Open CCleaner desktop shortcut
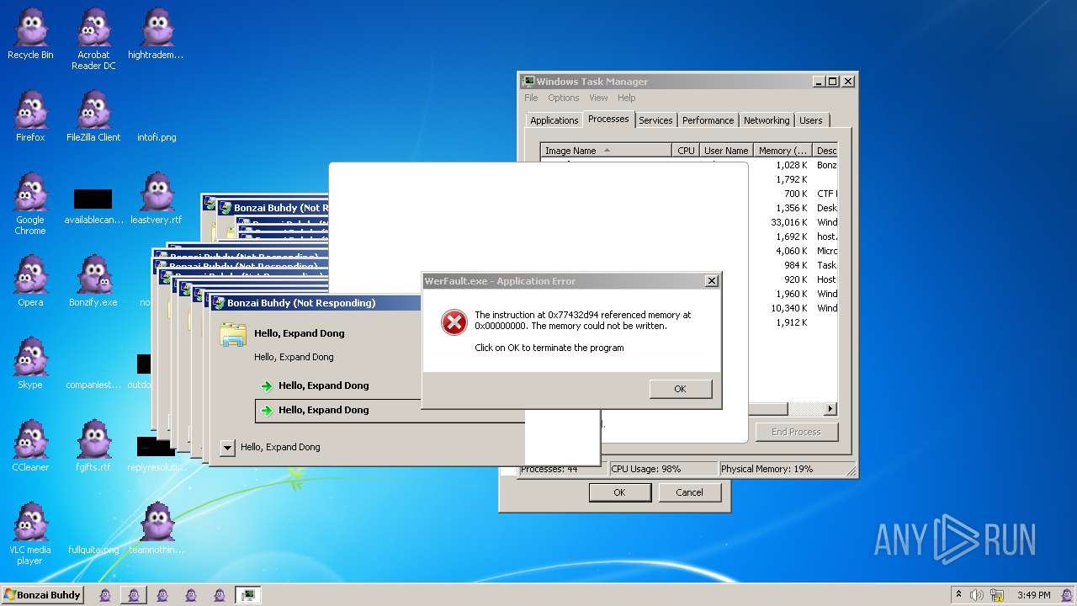Screen dimensions: 1077x606 pyautogui.click(x=30, y=446)
